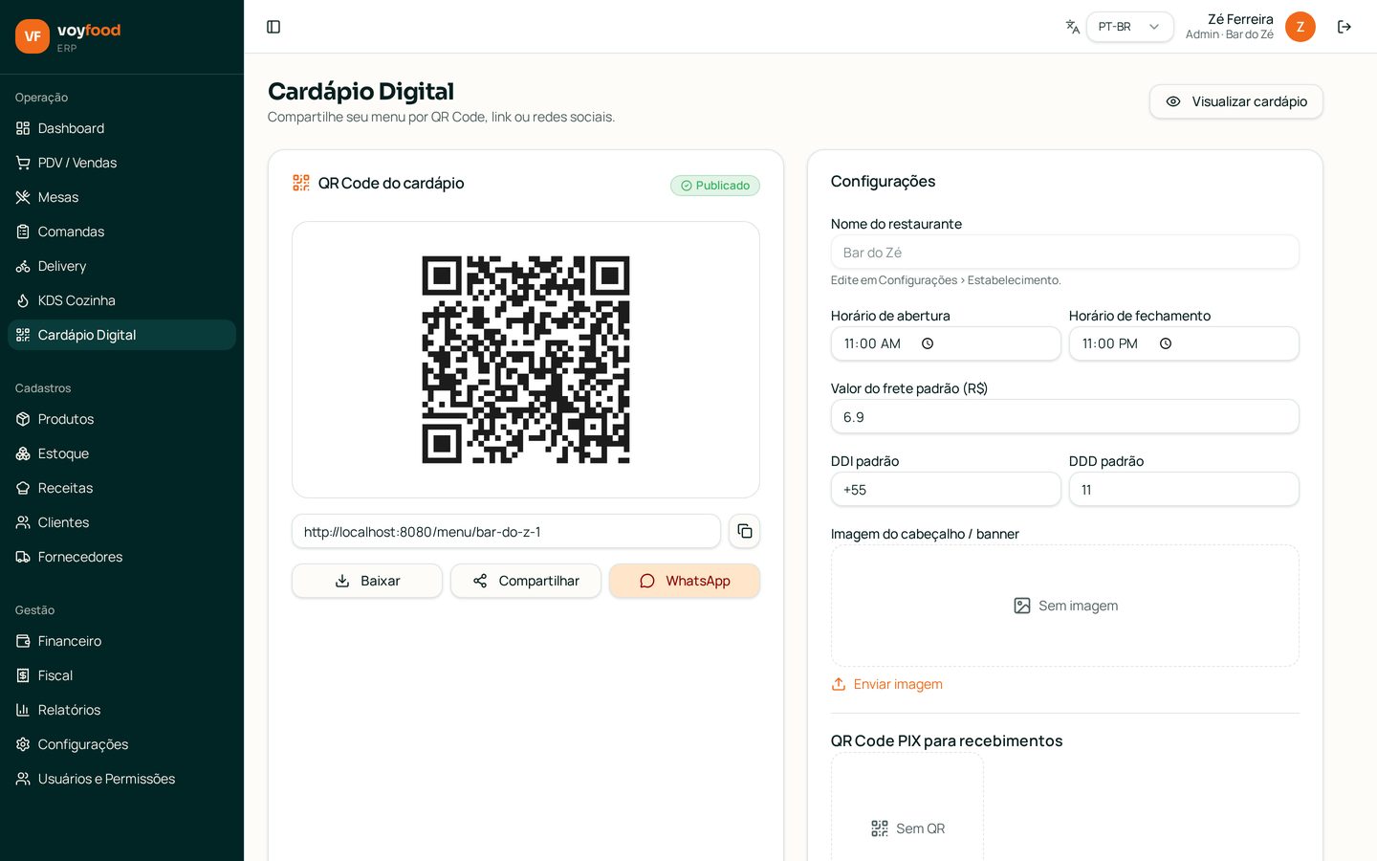The height and width of the screenshot is (861, 1377).
Task: Open KDS Cozinha
Action: pyautogui.click(x=121, y=300)
